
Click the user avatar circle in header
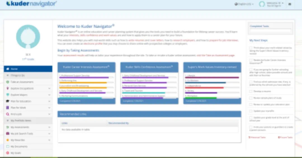pyautogui.click(x=262, y=4)
